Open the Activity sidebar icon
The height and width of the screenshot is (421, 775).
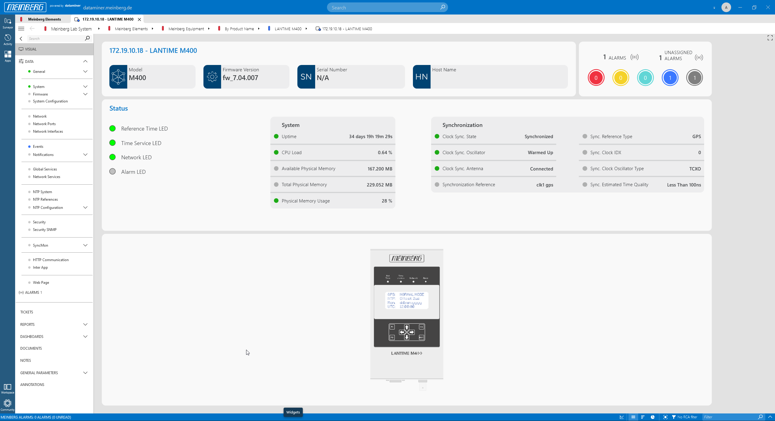[x=8, y=40]
